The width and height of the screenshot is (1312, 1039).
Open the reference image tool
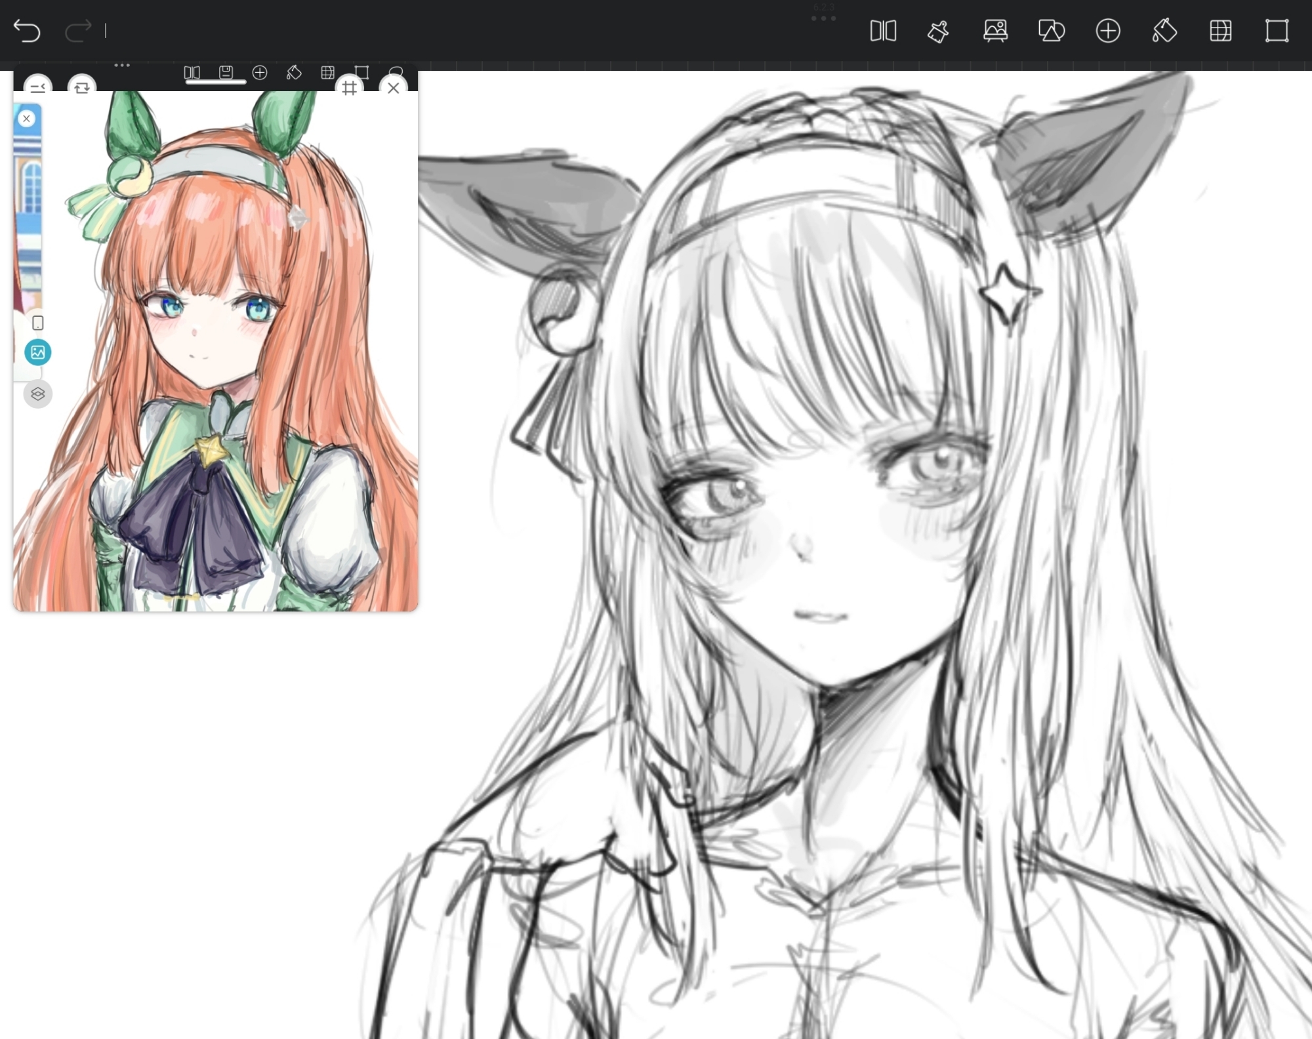995,31
